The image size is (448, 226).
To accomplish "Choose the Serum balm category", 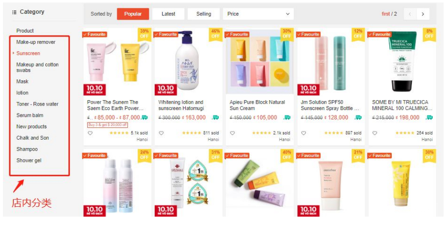I will click(x=30, y=115).
